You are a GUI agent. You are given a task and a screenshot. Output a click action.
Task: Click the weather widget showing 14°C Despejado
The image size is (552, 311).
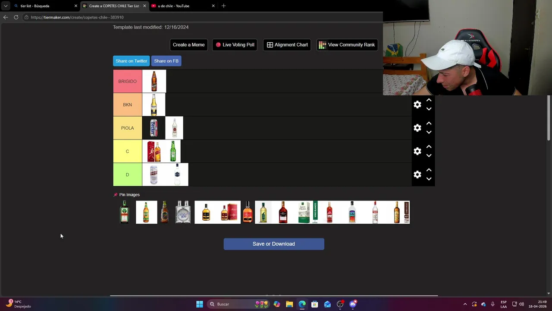18,304
